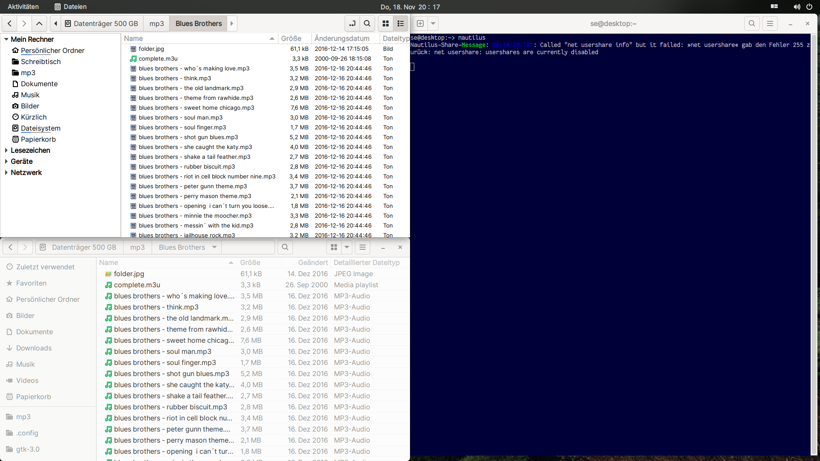Switch top window to list view
820x461 pixels.
pos(401,23)
